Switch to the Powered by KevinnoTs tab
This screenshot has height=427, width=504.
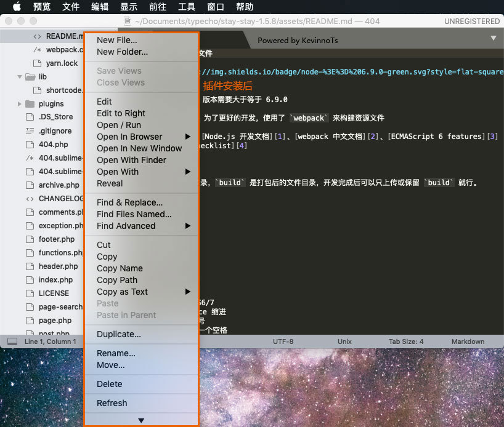point(298,41)
